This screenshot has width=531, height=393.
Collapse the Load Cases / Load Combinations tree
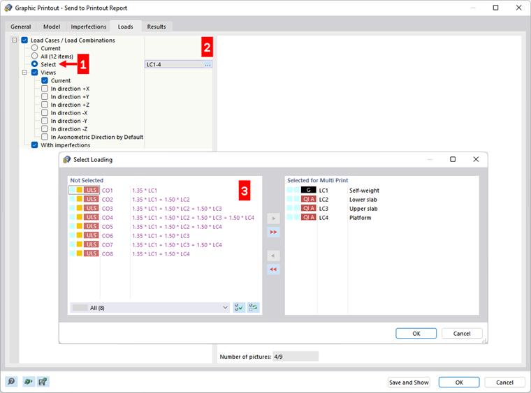[x=14, y=40]
